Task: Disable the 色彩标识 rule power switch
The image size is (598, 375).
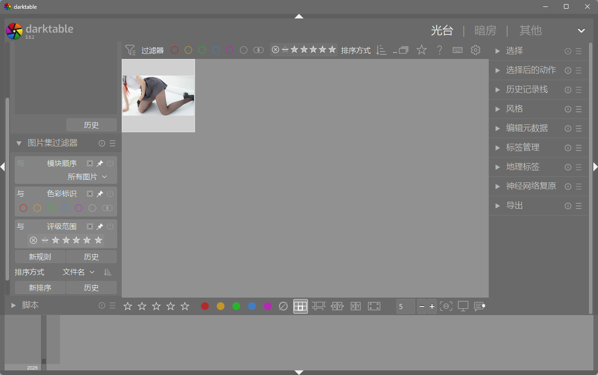Action: coord(110,194)
